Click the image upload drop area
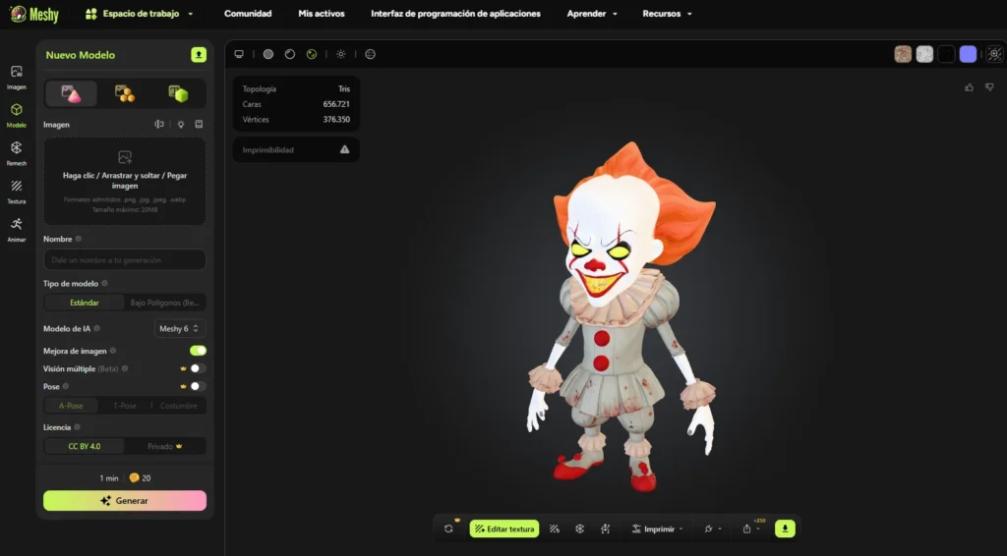 [125, 182]
